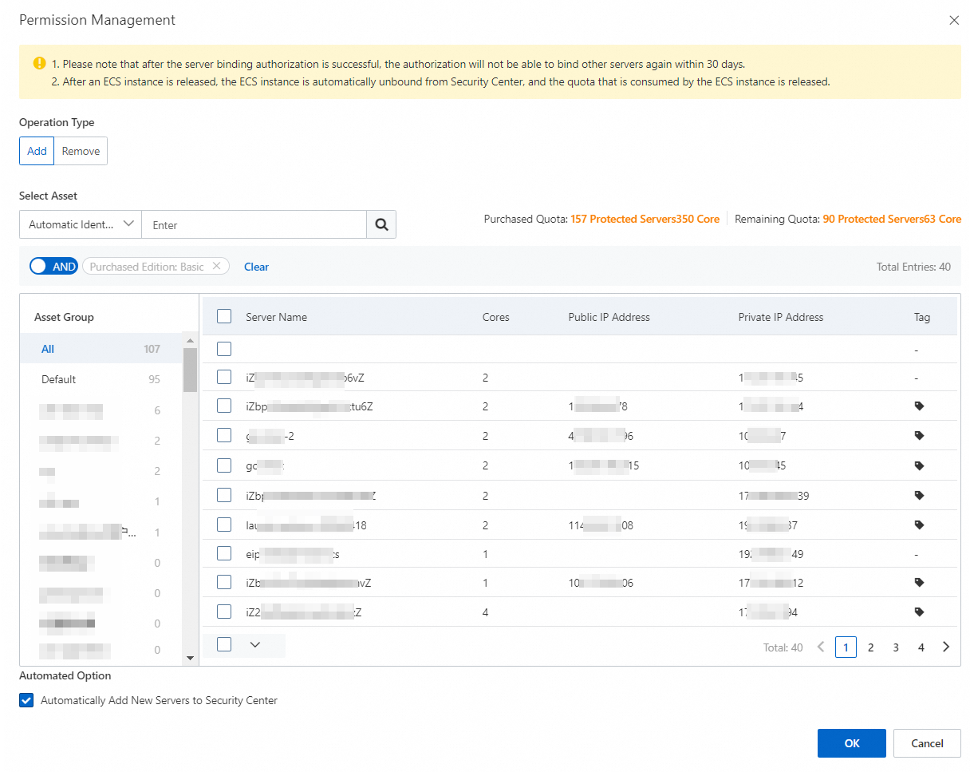Select the Add operation type

(37, 151)
